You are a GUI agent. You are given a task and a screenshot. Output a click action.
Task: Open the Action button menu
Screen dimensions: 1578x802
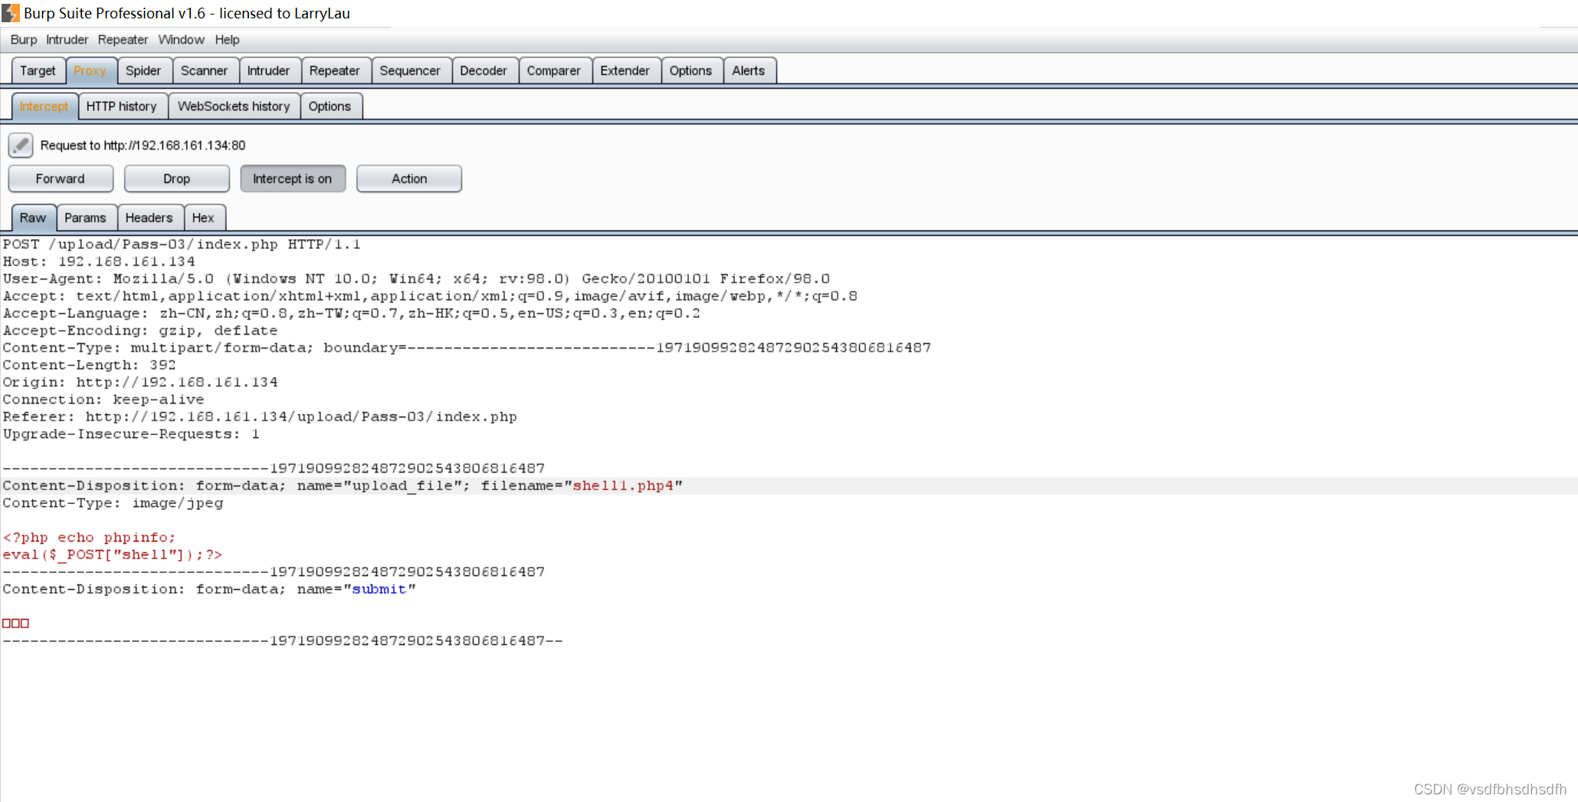click(409, 178)
